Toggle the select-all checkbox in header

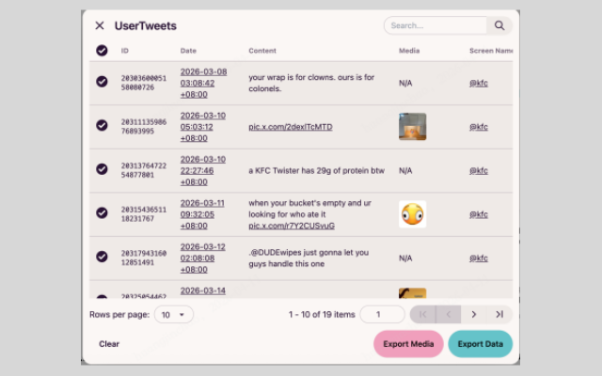[x=102, y=51]
